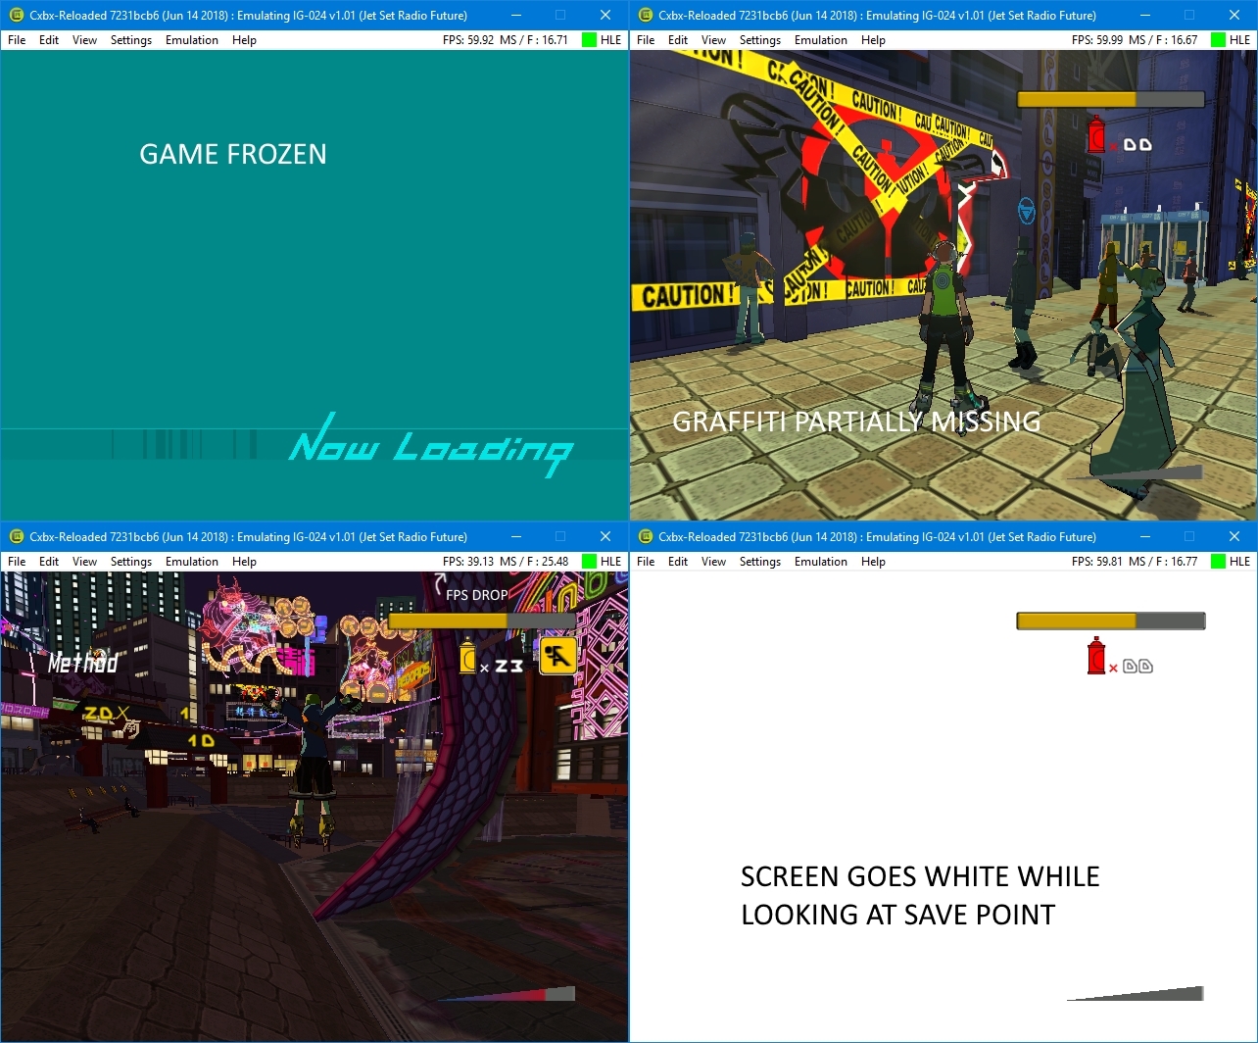Open Emulation menu in the white-screen window
1258x1043 pixels.
coord(821,562)
